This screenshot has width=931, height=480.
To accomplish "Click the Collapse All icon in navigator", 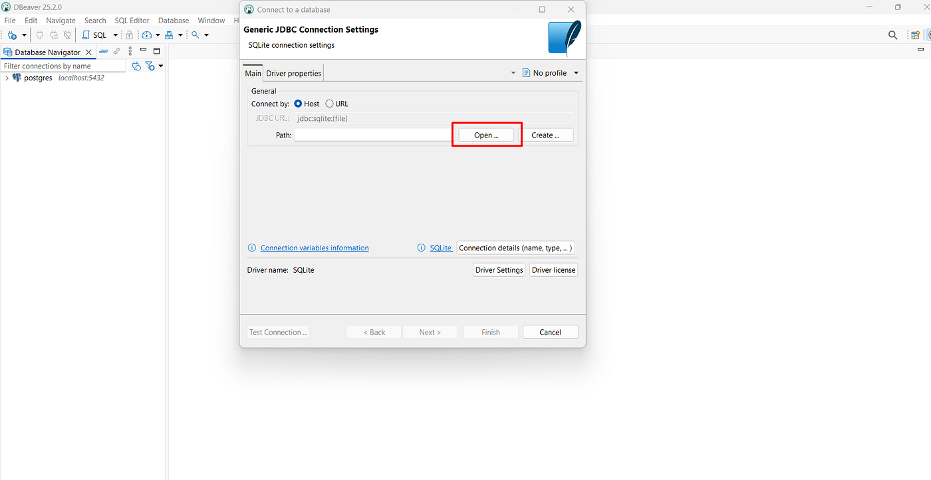I will tap(104, 51).
